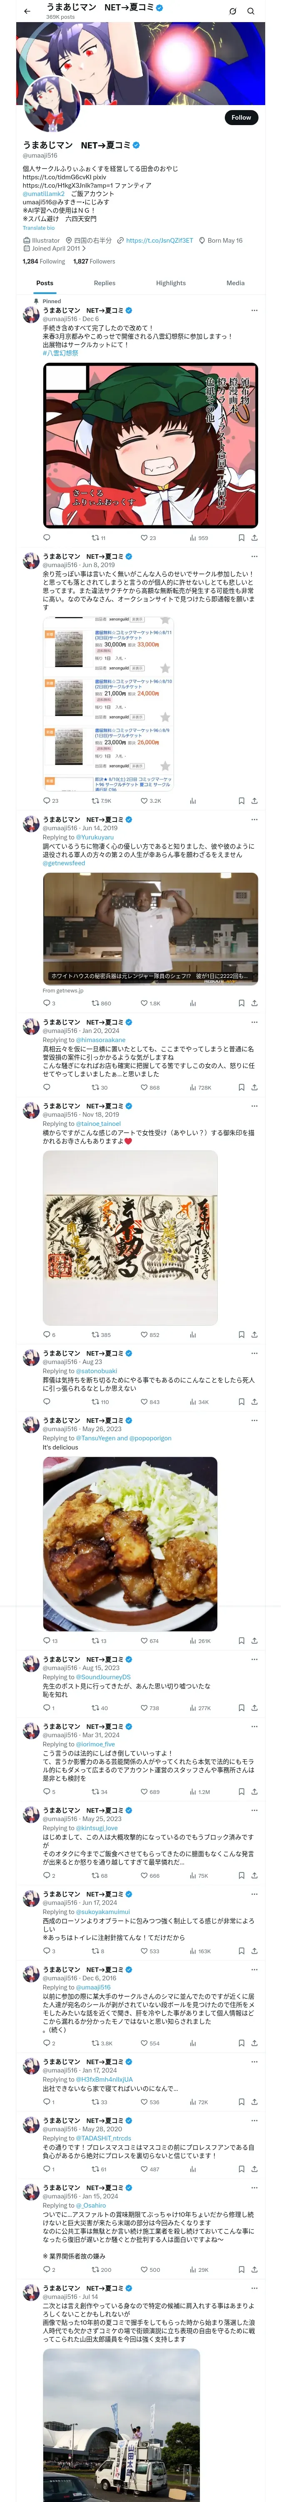Click Translate bio link
Screen dimensions: 281x2502
(x=39, y=227)
